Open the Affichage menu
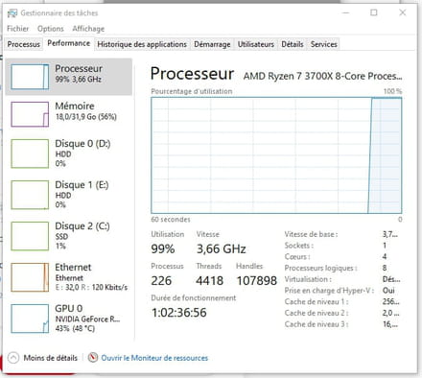 [88, 29]
